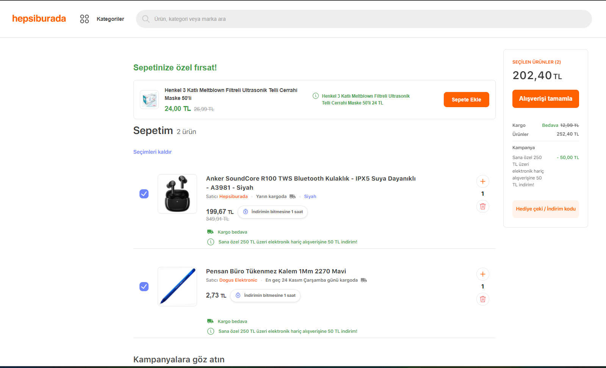Screen dimensions: 606x368
Task: Expand Hediye çeki / İndirim kodu
Action: [x=545, y=209]
